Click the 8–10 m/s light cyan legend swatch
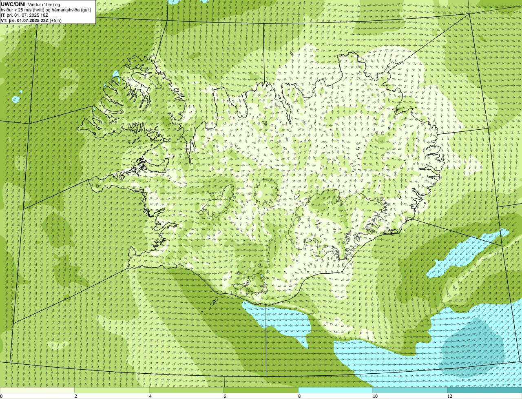Screen dimensions: 522x399 tap(336, 390)
